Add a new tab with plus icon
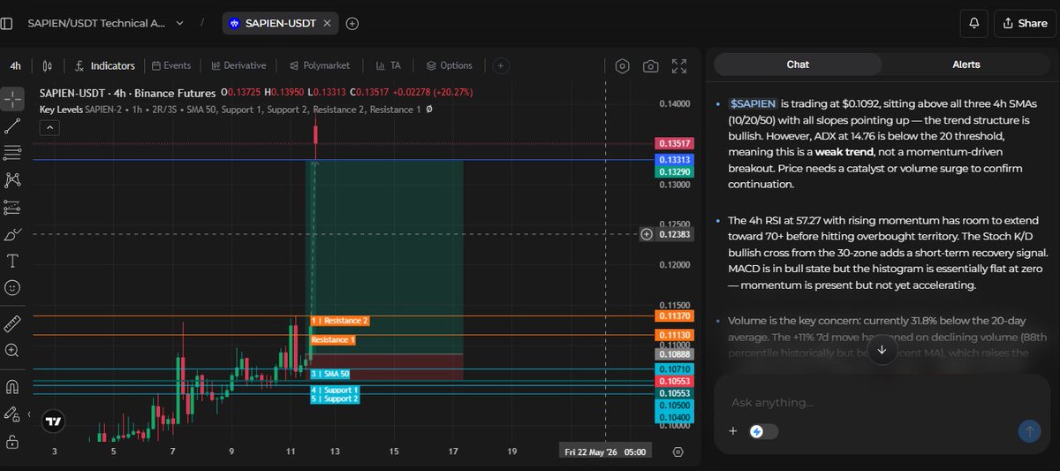 click(x=352, y=23)
